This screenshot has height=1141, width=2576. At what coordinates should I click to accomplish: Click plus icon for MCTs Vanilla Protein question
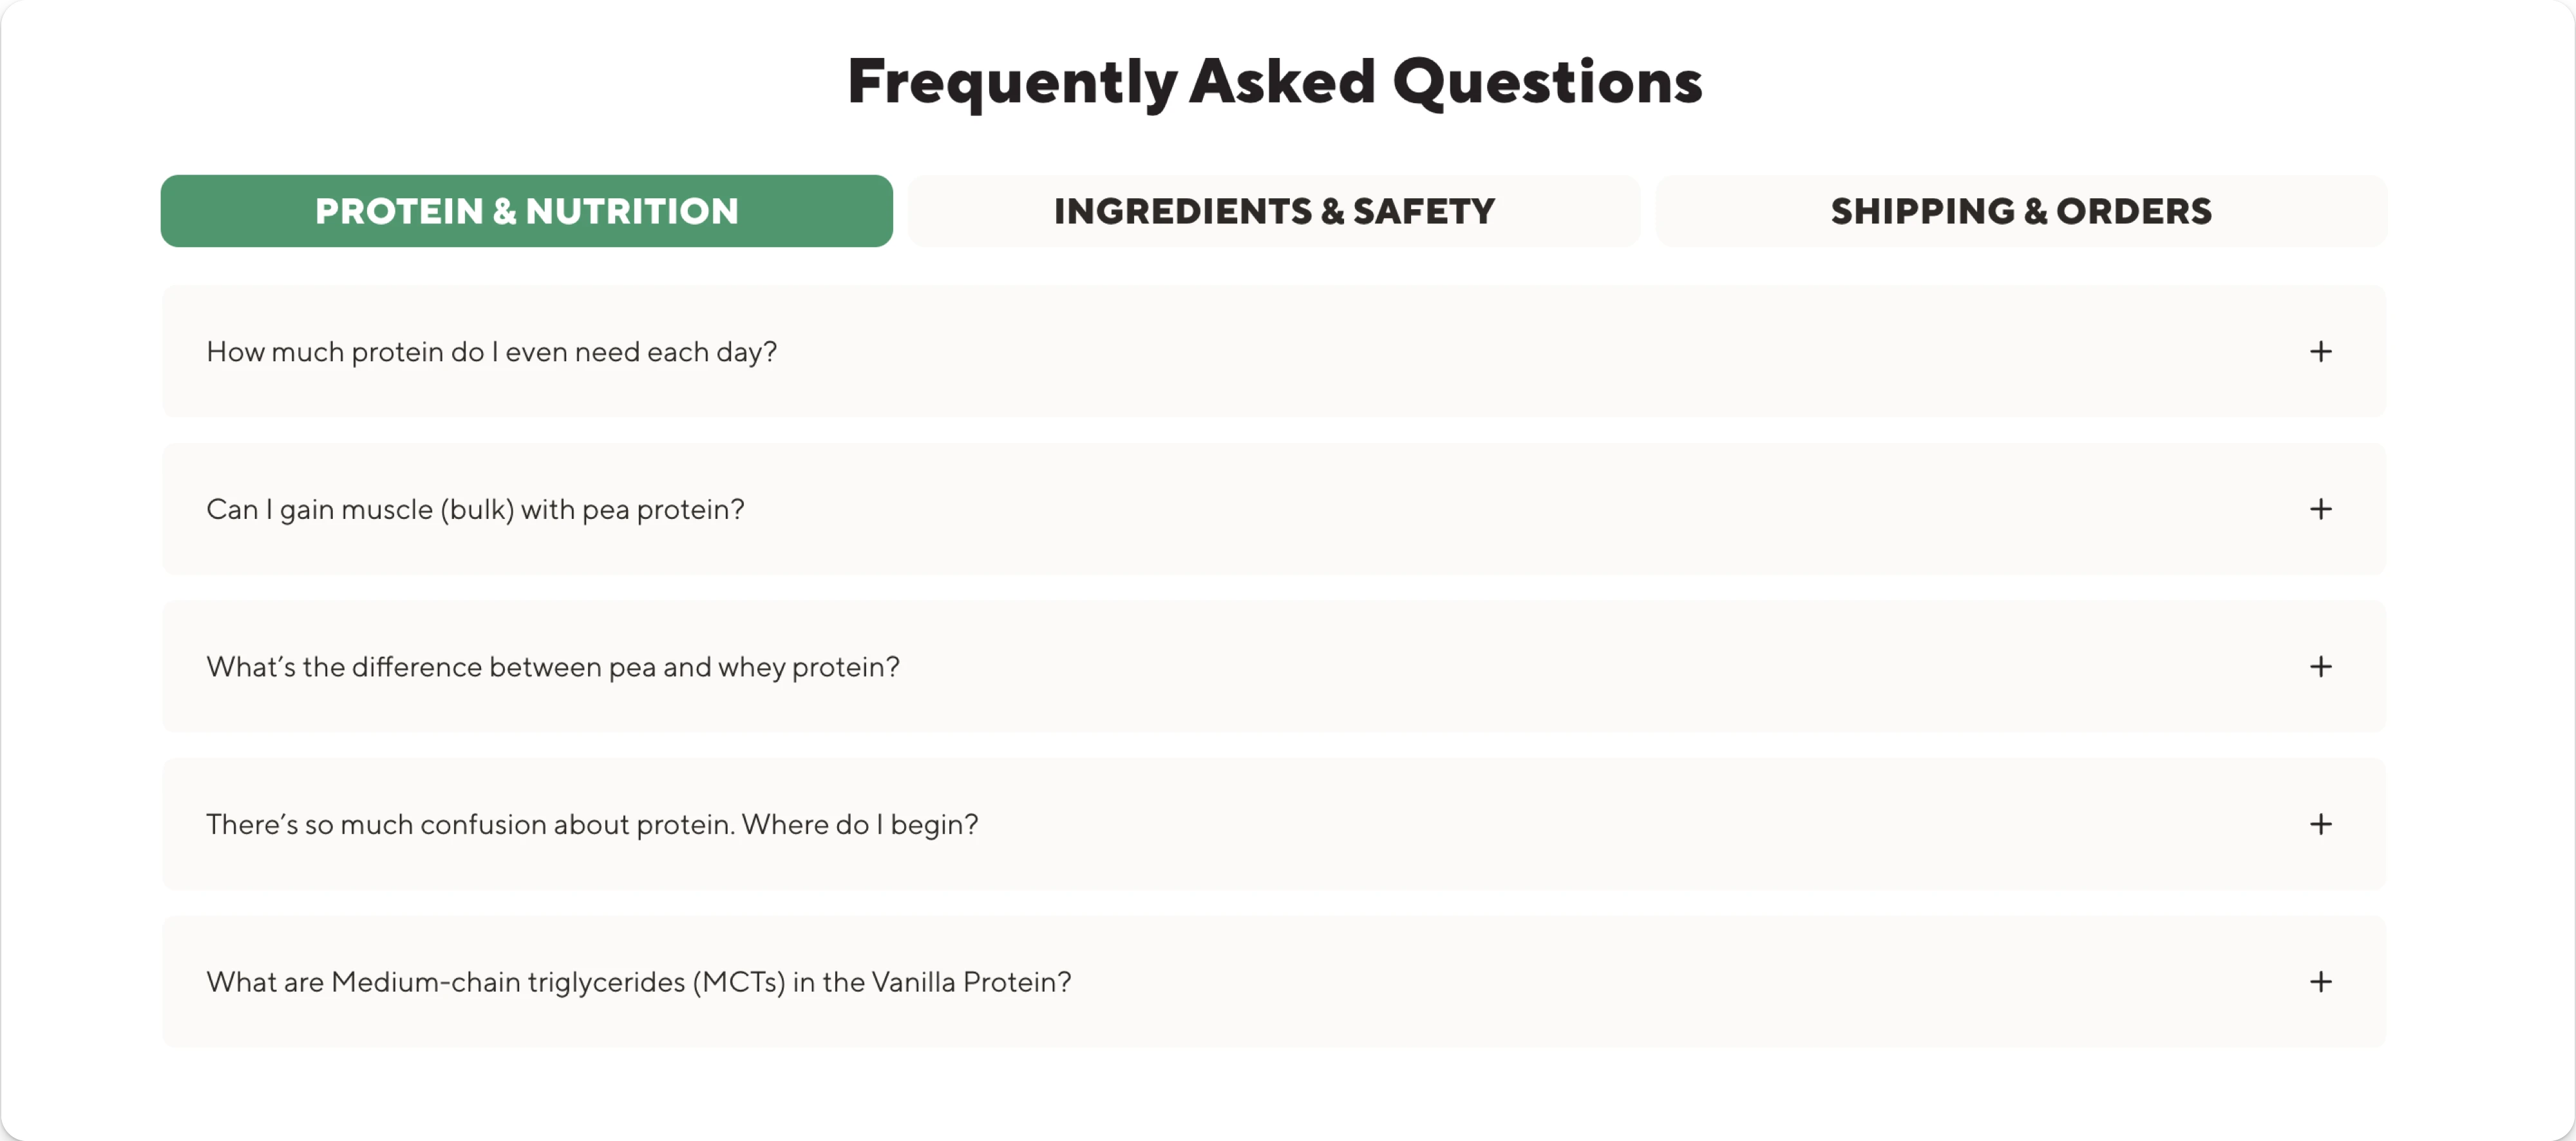(x=2320, y=982)
